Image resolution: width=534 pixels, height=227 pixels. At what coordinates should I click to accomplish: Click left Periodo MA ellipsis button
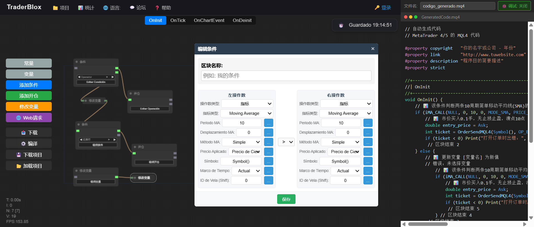[x=269, y=123]
